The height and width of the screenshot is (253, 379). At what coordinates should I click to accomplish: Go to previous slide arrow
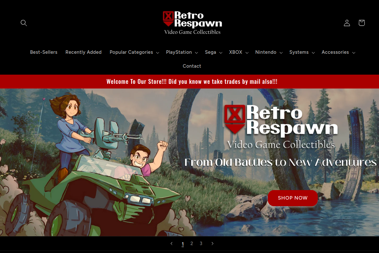click(171, 244)
